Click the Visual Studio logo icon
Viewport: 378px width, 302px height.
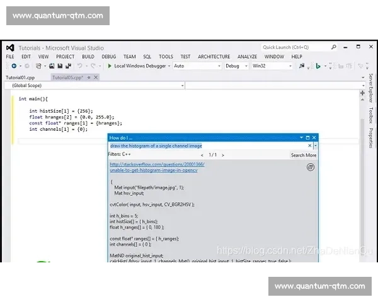pos(10,48)
